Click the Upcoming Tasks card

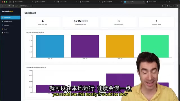point(119,22)
